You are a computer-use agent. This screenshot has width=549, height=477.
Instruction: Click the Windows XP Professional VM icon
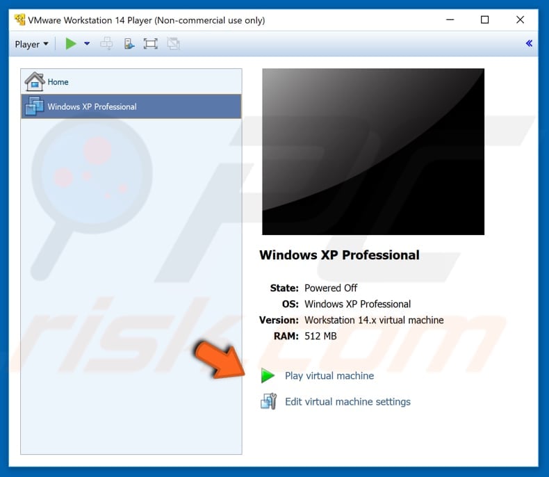[x=34, y=106]
